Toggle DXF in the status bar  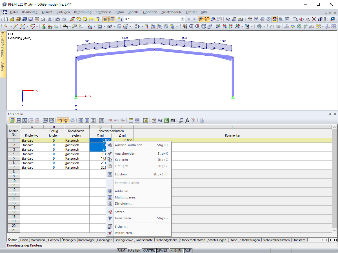(x=188, y=250)
